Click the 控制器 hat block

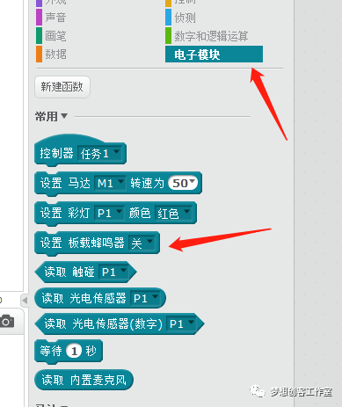pyautogui.click(x=81, y=150)
